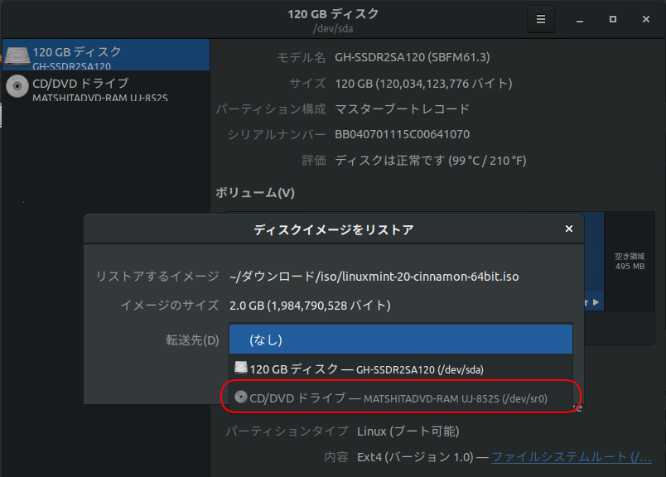Image resolution: width=666 pixels, height=477 pixels.
Task: Select the 120 GB disk hard drive icon
Action: (x=17, y=55)
